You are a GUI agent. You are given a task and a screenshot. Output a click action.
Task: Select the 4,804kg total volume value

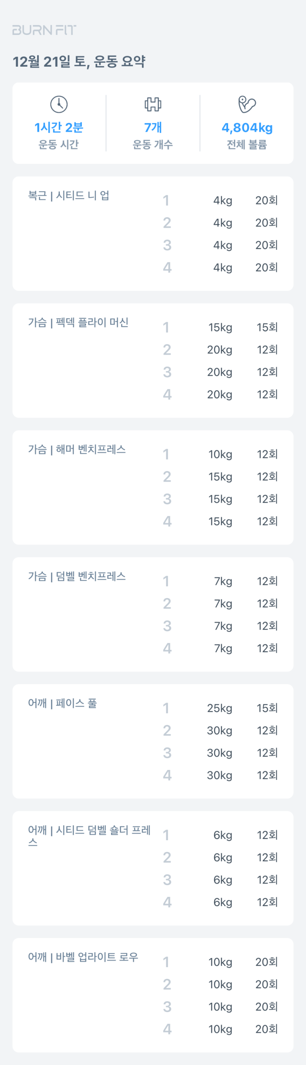(x=247, y=127)
